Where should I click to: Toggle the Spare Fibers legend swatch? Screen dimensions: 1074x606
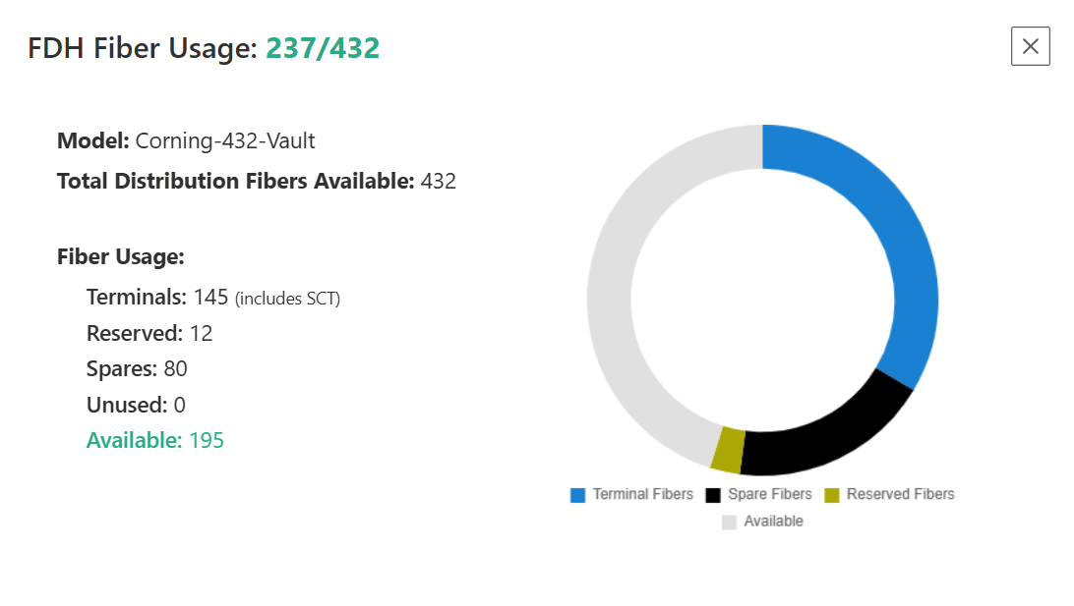[713, 495]
